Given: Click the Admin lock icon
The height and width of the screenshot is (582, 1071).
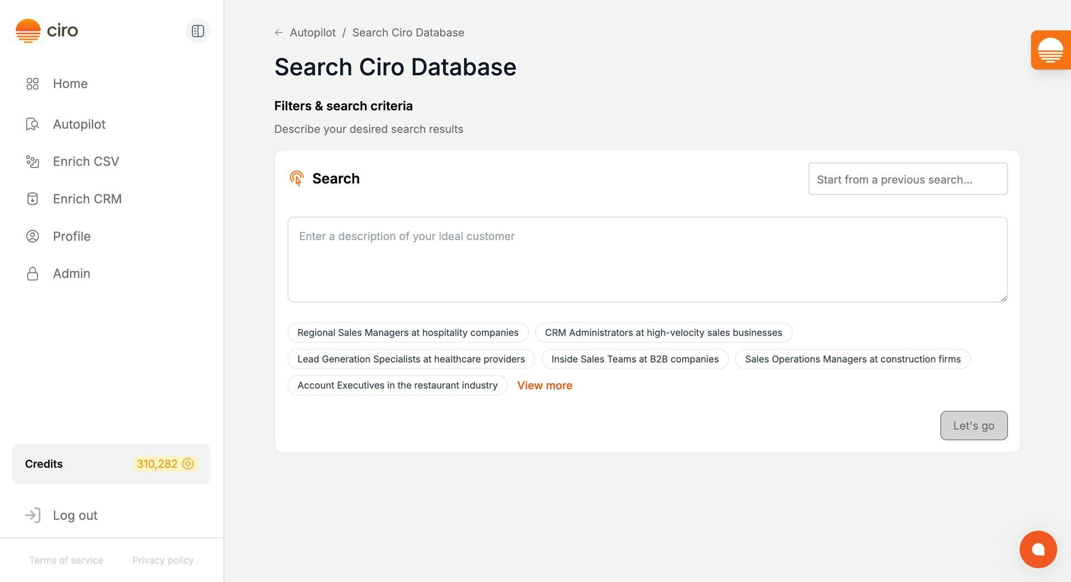Looking at the screenshot, I should click(32, 273).
